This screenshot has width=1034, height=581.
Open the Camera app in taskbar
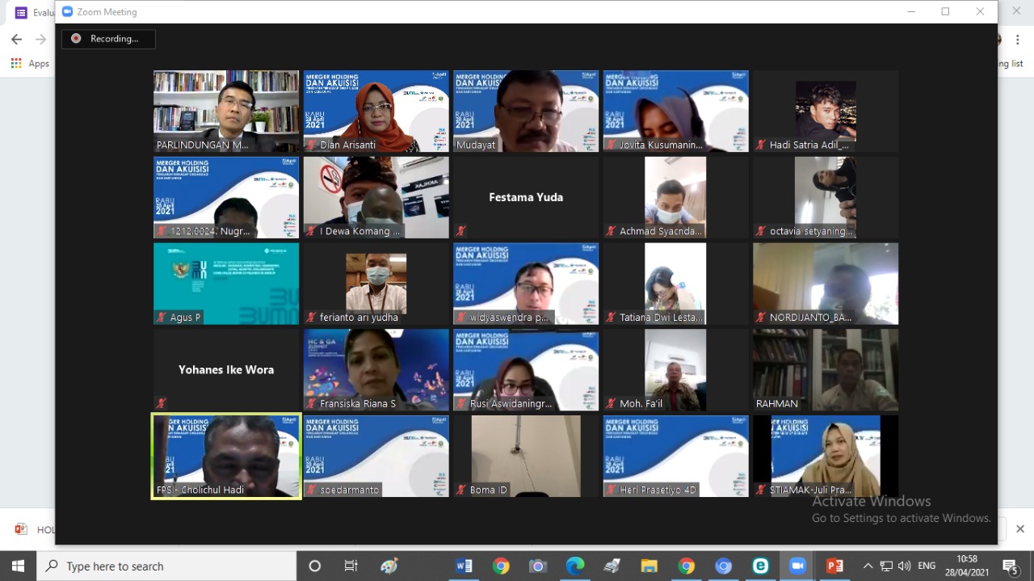[x=538, y=566]
